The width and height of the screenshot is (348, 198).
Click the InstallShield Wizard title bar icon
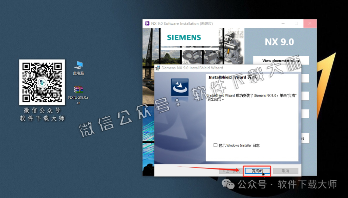157,68
